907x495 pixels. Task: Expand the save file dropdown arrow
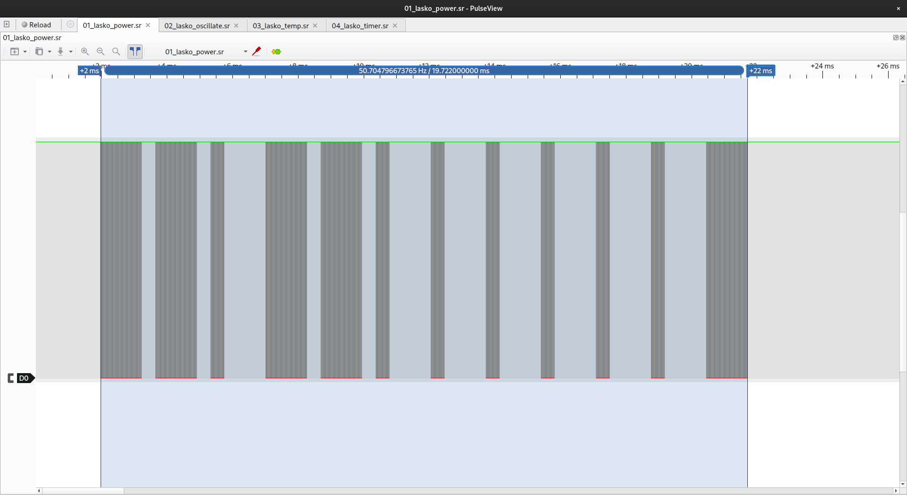pos(71,51)
